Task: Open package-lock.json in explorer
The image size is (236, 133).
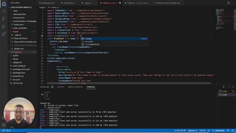Action: [x=21, y=69]
